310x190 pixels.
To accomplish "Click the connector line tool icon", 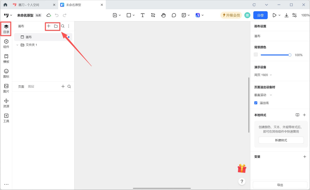I will [x=153, y=15].
